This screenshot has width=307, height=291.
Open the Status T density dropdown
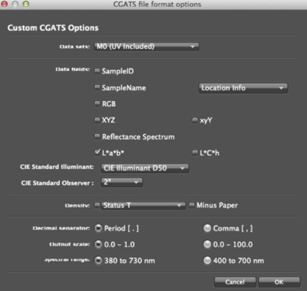click(x=143, y=205)
